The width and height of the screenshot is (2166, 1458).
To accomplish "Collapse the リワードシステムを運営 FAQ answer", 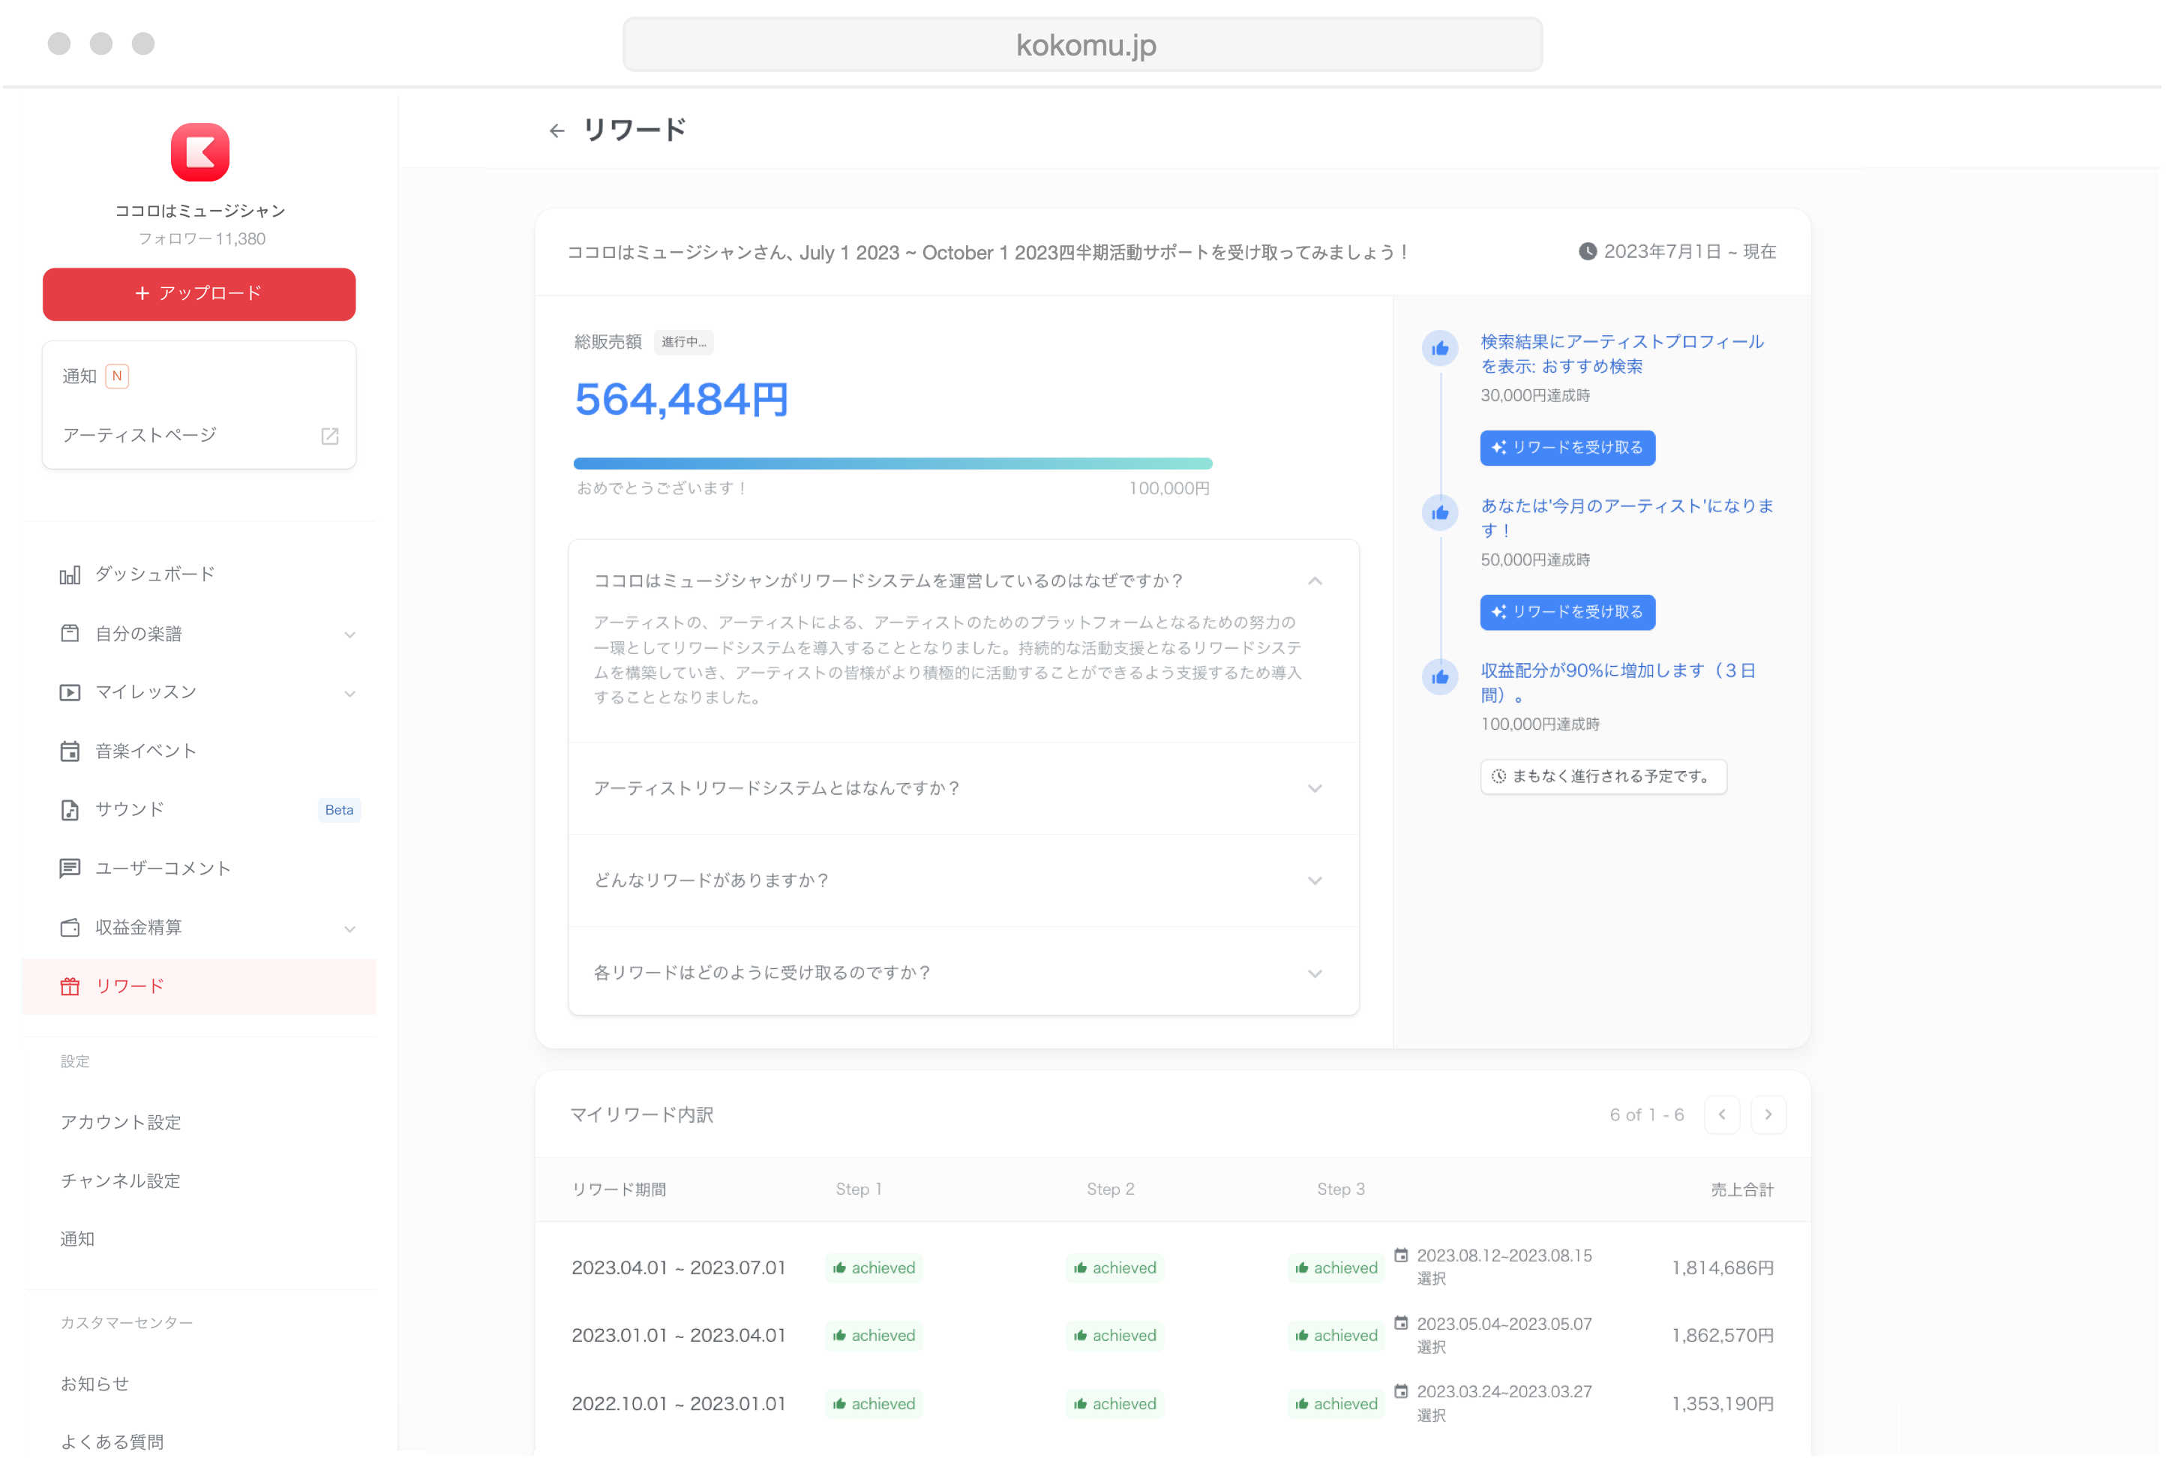I will click(x=1315, y=581).
